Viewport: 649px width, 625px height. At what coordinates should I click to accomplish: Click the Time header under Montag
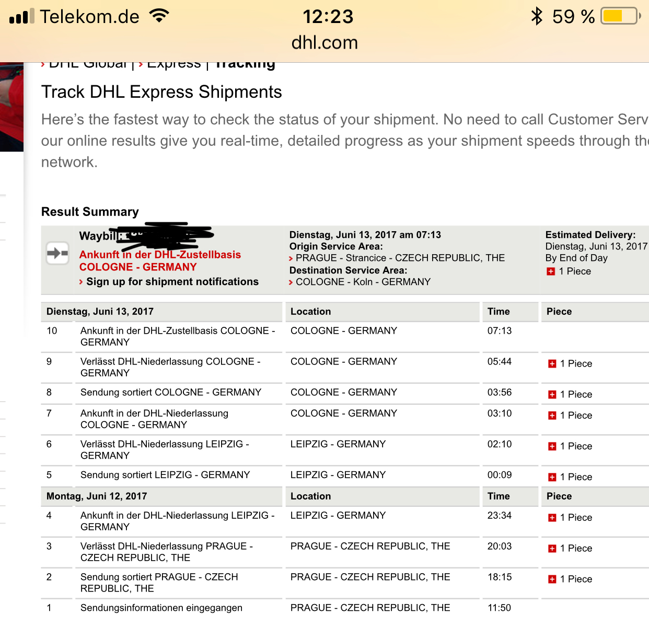coord(499,496)
